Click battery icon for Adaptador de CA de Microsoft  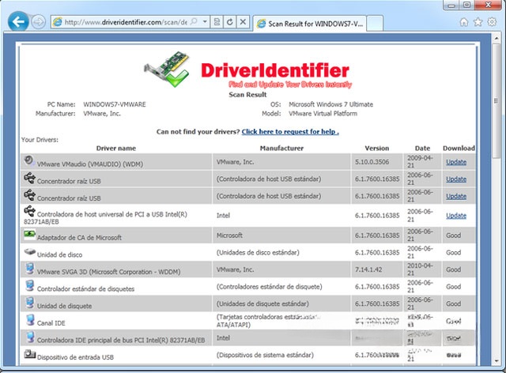tap(29, 234)
